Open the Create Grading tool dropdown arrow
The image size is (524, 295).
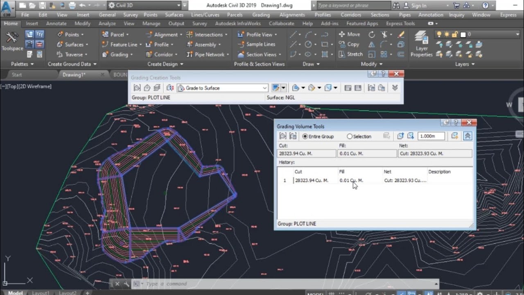(283, 88)
